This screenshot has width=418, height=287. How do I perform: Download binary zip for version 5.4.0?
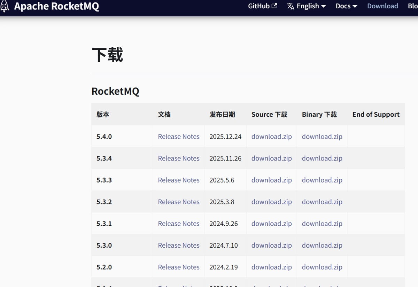coord(322,137)
